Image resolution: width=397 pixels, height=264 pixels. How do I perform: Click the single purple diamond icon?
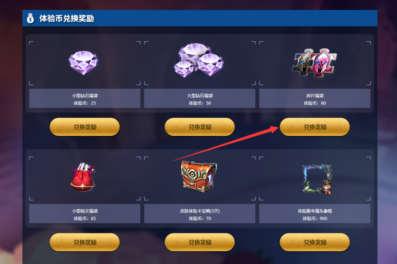(83, 63)
